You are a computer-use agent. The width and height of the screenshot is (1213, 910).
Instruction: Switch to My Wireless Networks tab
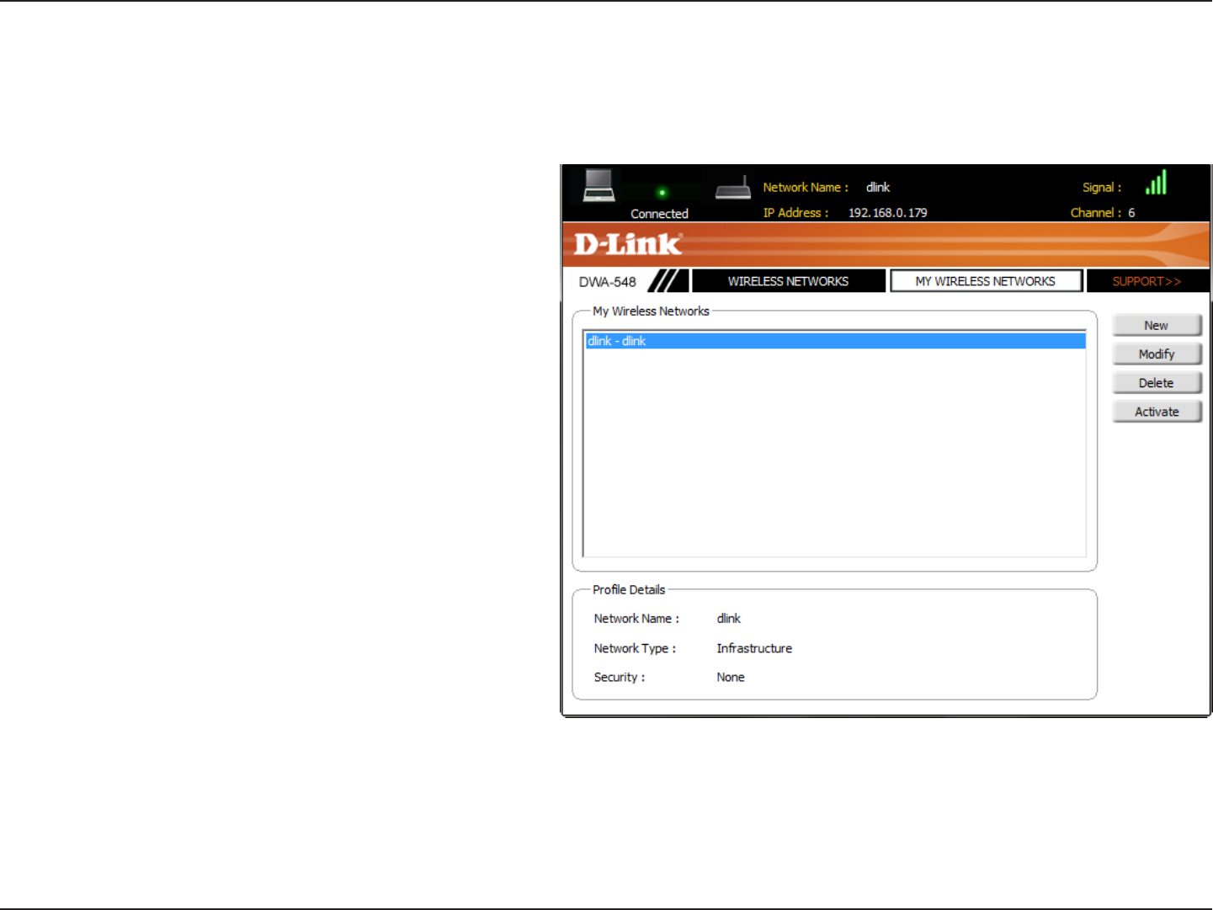pos(986,281)
